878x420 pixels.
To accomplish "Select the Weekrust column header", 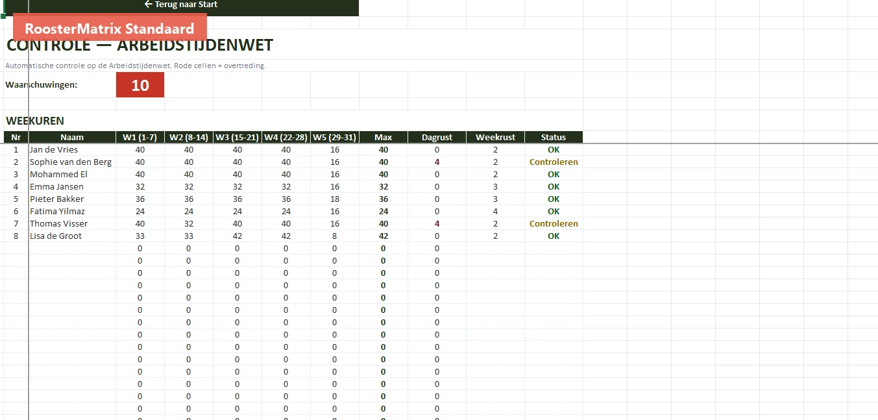I will 496,138.
